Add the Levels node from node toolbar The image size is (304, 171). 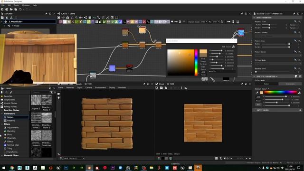pyautogui.click(x=116, y=22)
